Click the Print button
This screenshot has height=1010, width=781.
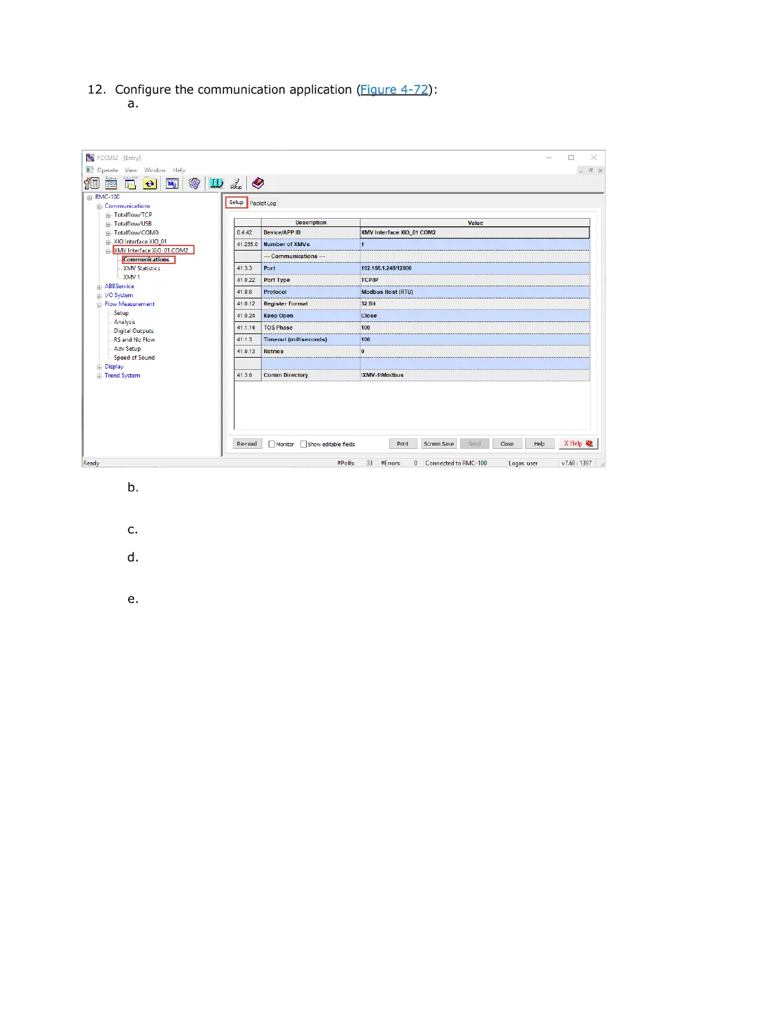pyautogui.click(x=403, y=444)
